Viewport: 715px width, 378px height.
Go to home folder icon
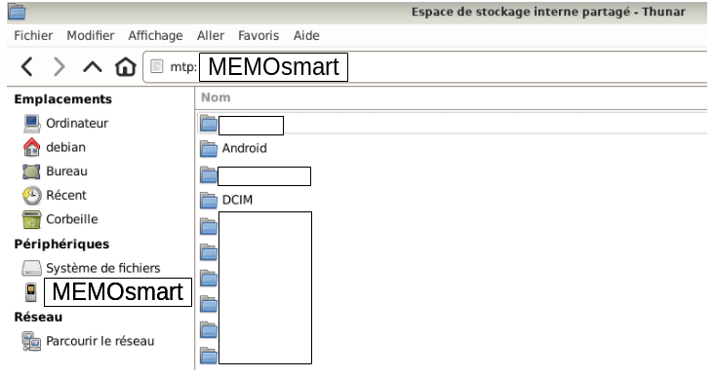[126, 67]
